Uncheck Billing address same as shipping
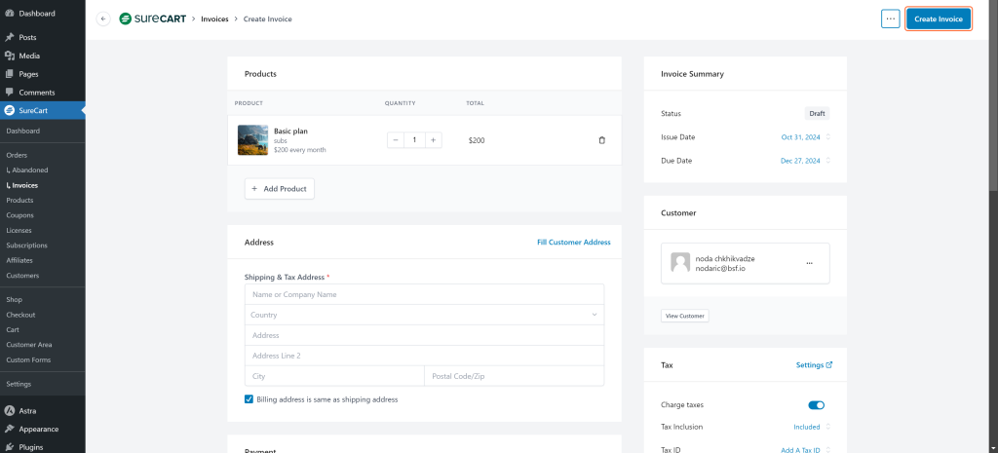The height and width of the screenshot is (453, 998). click(249, 399)
